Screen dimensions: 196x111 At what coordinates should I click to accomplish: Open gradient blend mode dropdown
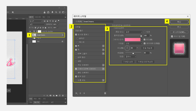click(134, 32)
